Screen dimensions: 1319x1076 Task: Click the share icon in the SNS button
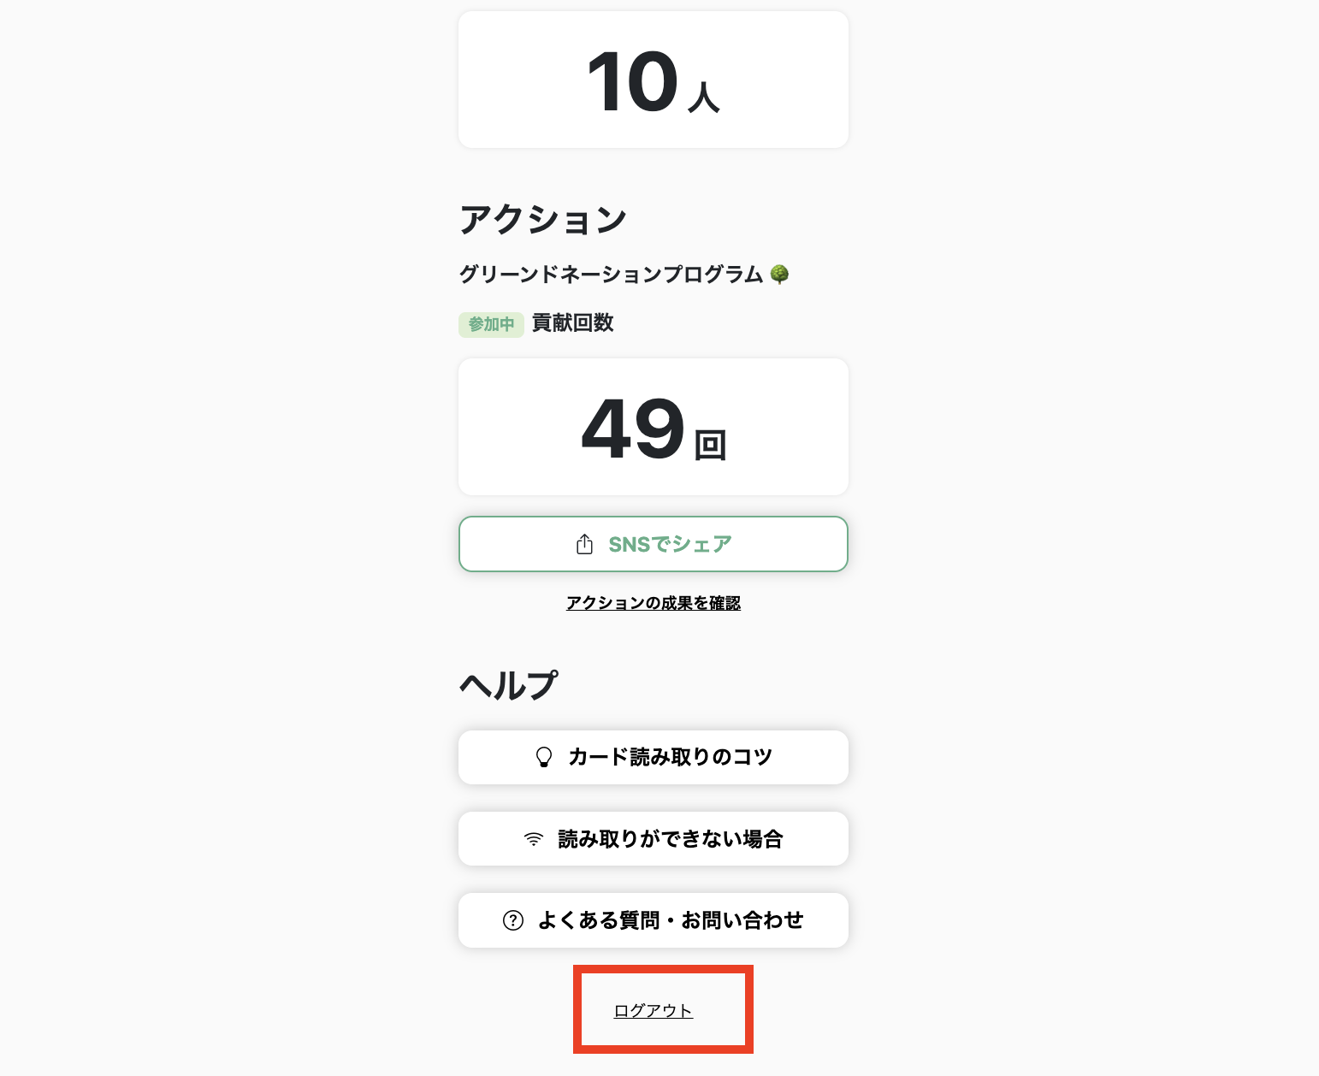coord(584,544)
